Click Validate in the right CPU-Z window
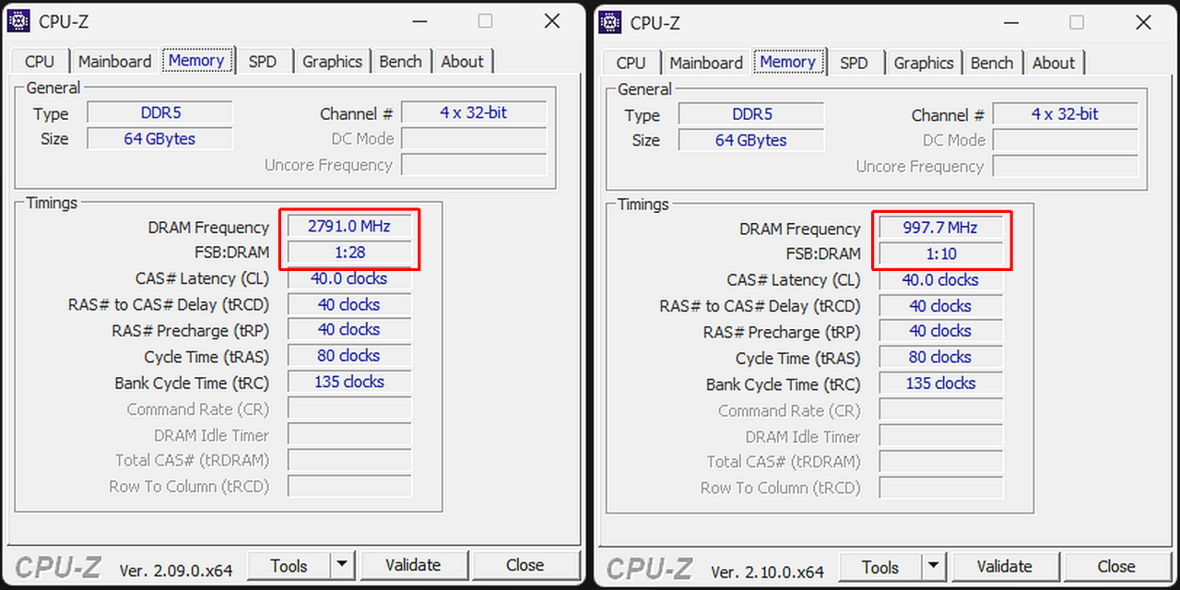This screenshot has width=1180, height=590. point(1006,566)
